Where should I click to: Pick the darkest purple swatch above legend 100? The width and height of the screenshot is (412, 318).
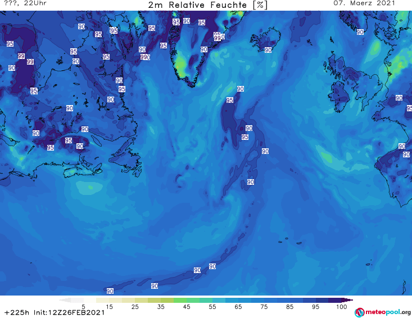pos(347,300)
